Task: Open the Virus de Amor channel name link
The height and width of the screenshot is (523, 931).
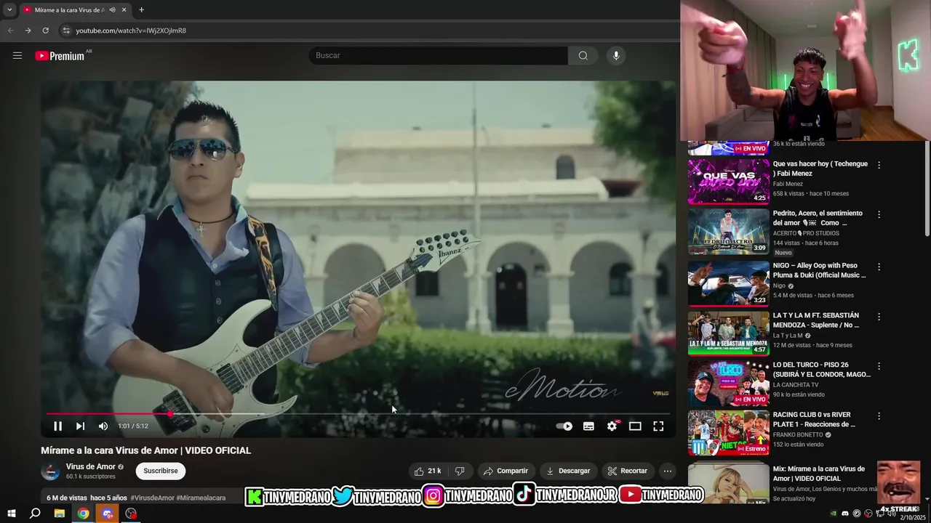Action: (90, 466)
